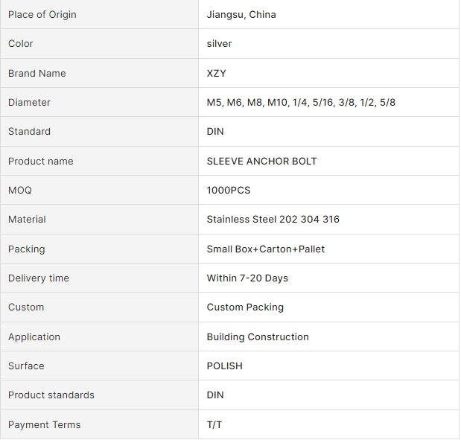Click the "Custom Packing" value cell
461x440 pixels.
245,307
